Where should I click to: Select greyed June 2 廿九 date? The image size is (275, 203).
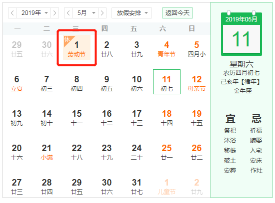pos(196,187)
